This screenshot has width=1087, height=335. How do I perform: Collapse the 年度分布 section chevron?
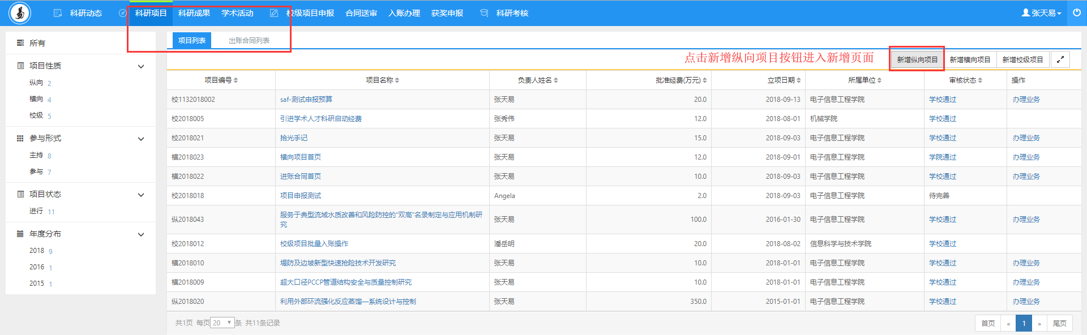click(141, 234)
